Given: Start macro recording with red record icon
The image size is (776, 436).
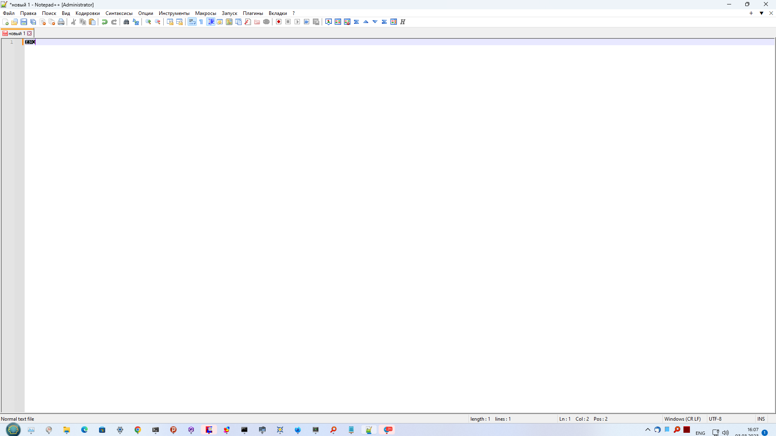Looking at the screenshot, I should click(278, 22).
